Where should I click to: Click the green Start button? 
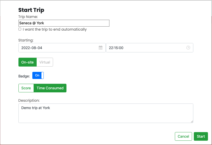coord(201,136)
